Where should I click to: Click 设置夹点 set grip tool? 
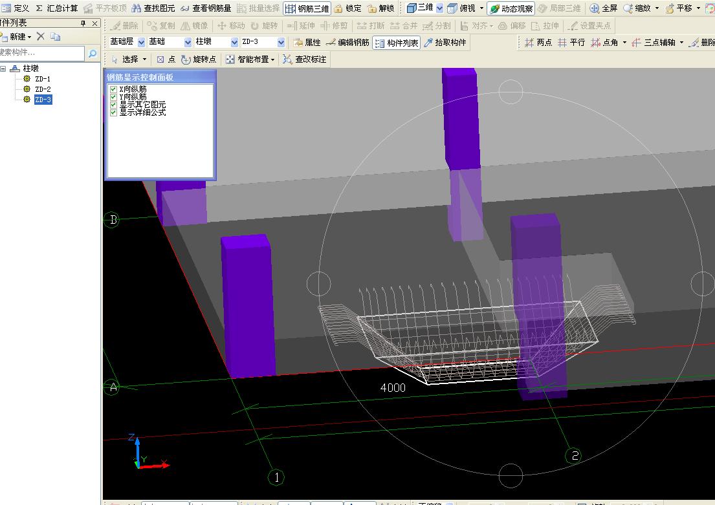[x=590, y=25]
